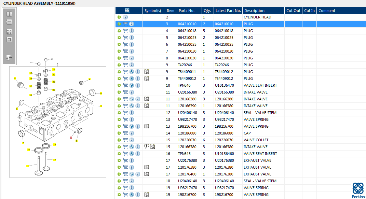Click callout 19 next to valve spring
The image size is (366, 199).
coord(54,82)
